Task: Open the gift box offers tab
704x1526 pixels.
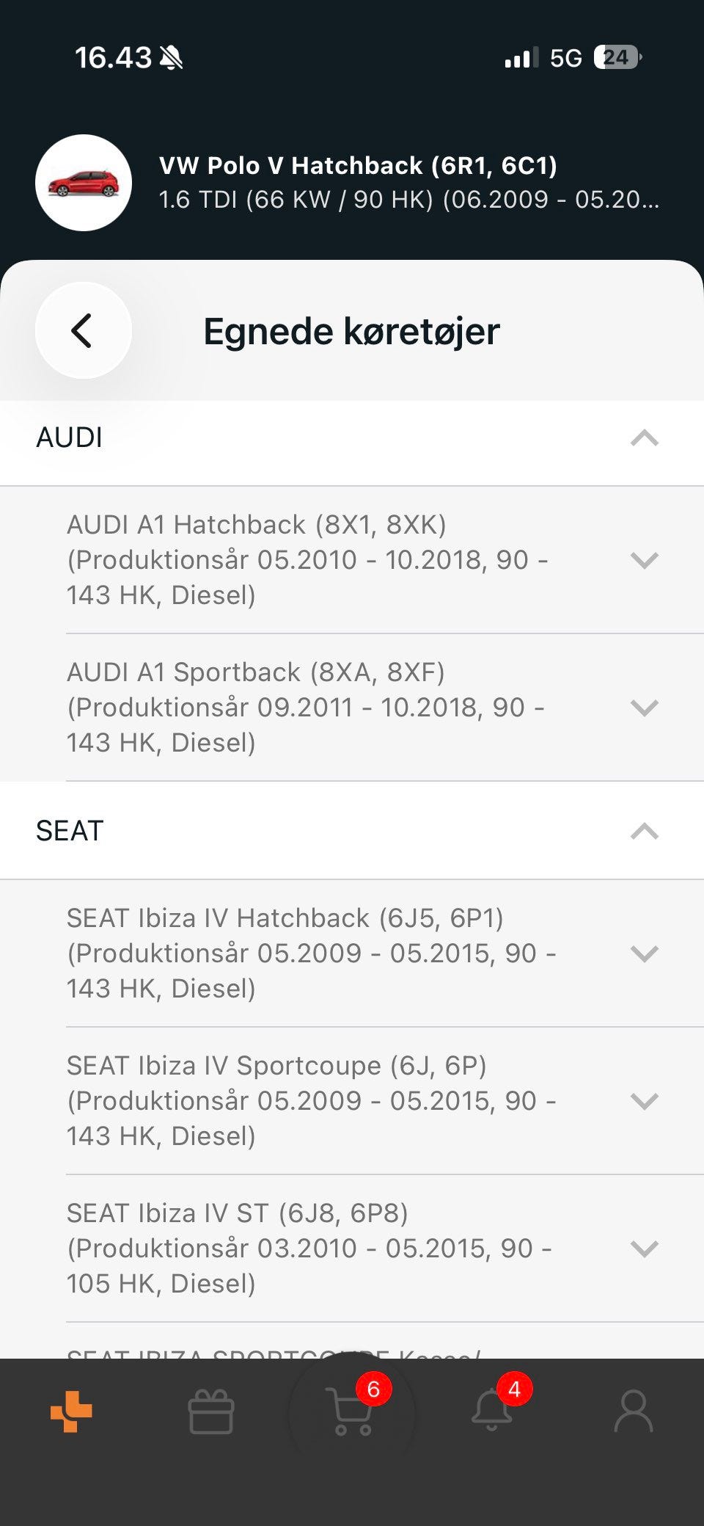Action: (x=211, y=1411)
